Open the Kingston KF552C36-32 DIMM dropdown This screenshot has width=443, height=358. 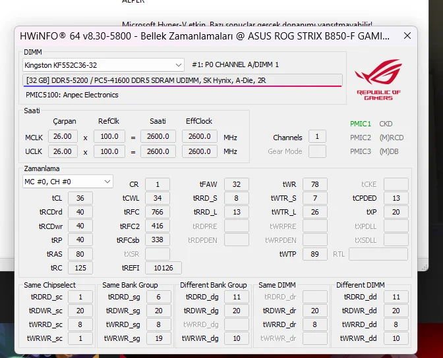tap(103, 65)
